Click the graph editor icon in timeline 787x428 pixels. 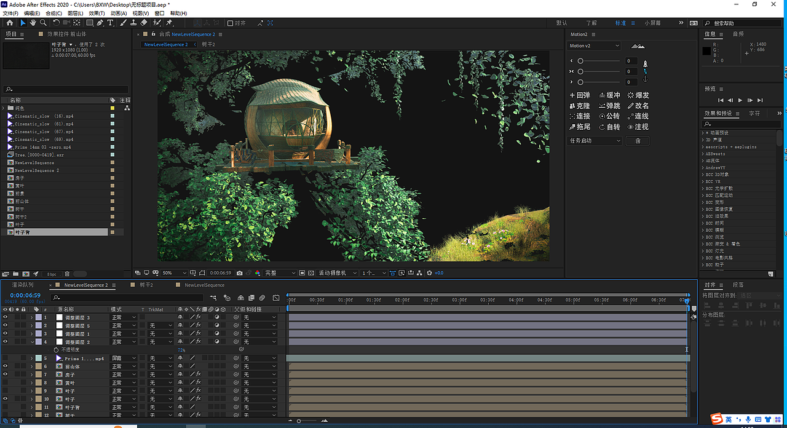[x=276, y=298]
